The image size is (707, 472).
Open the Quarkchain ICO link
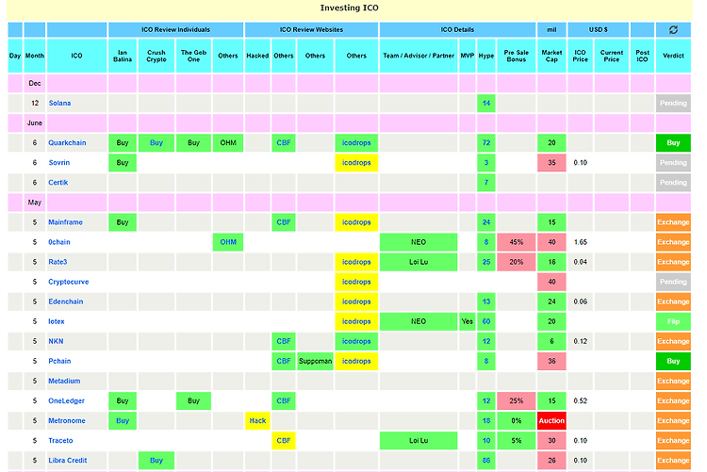[x=67, y=143]
